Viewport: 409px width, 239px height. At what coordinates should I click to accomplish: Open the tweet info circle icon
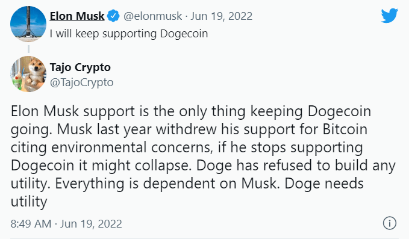coord(390,223)
